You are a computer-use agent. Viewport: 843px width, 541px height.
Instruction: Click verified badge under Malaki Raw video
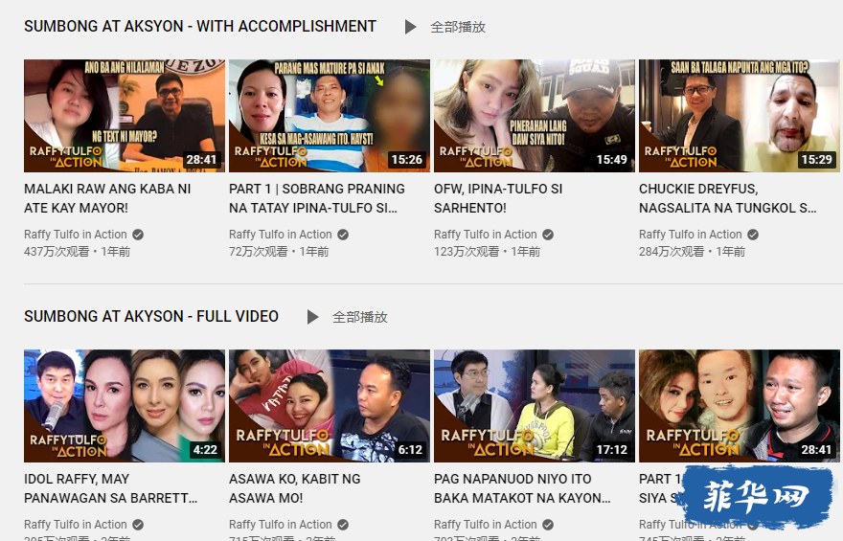(x=138, y=235)
